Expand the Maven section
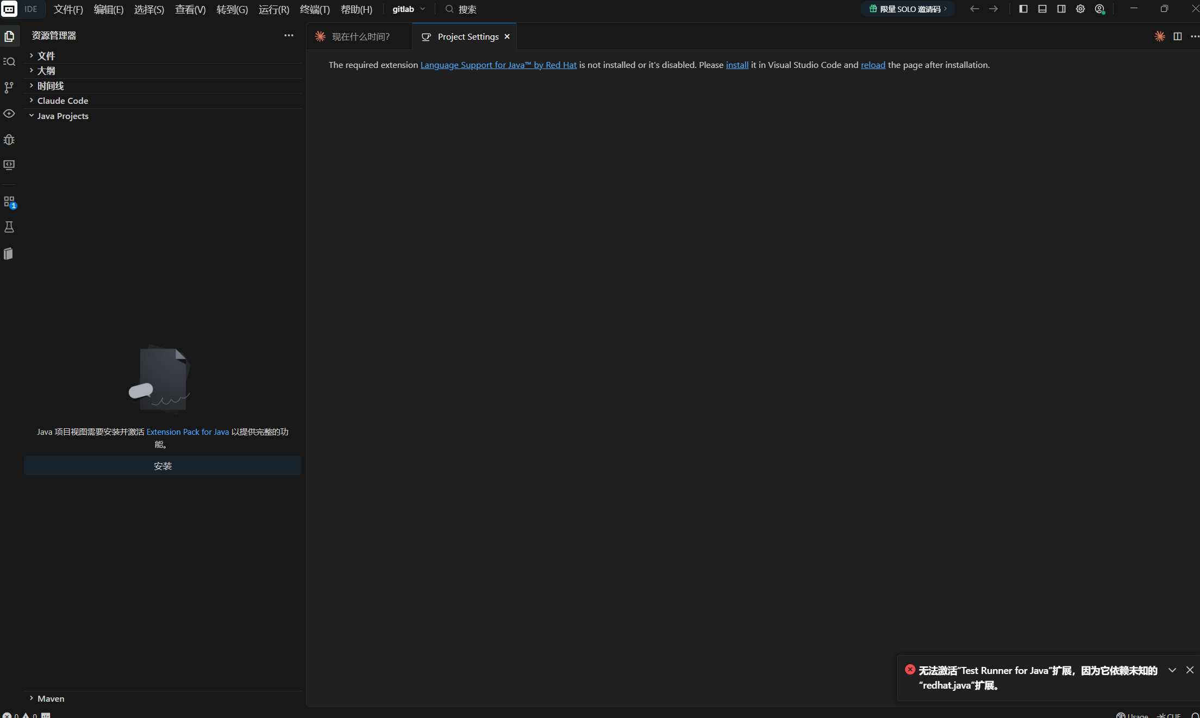Image resolution: width=1200 pixels, height=718 pixels. 51,698
